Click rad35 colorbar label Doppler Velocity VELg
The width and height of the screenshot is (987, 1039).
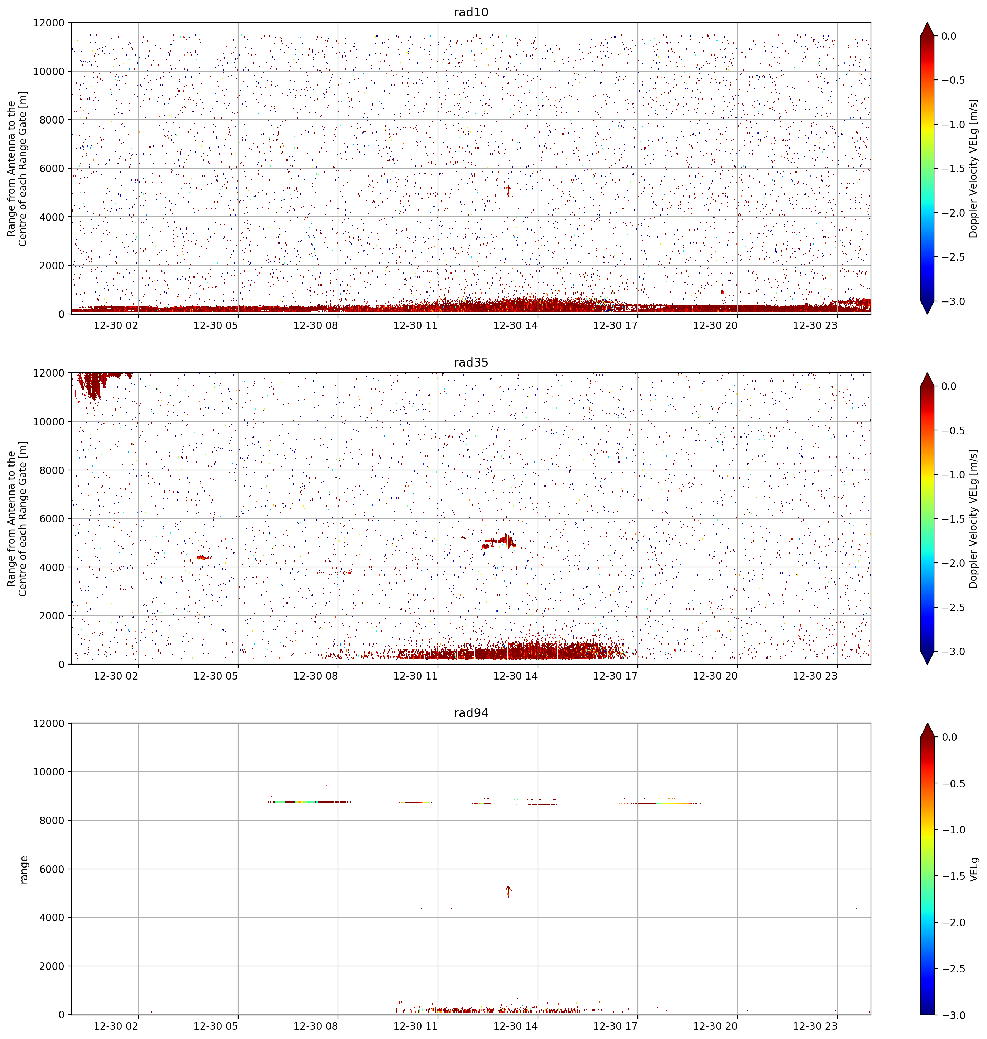click(x=973, y=519)
